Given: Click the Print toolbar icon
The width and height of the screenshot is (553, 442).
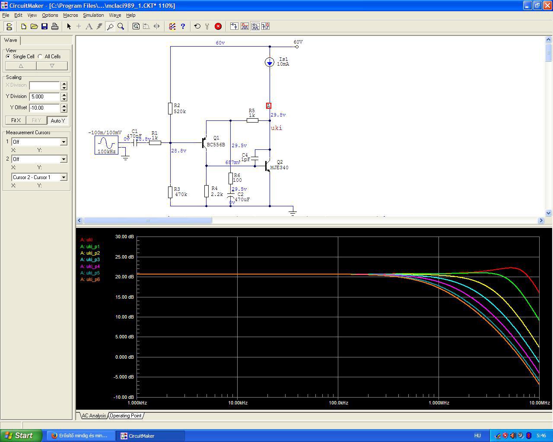Looking at the screenshot, I should point(55,26).
